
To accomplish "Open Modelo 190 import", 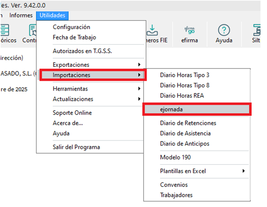I will point(175,157).
